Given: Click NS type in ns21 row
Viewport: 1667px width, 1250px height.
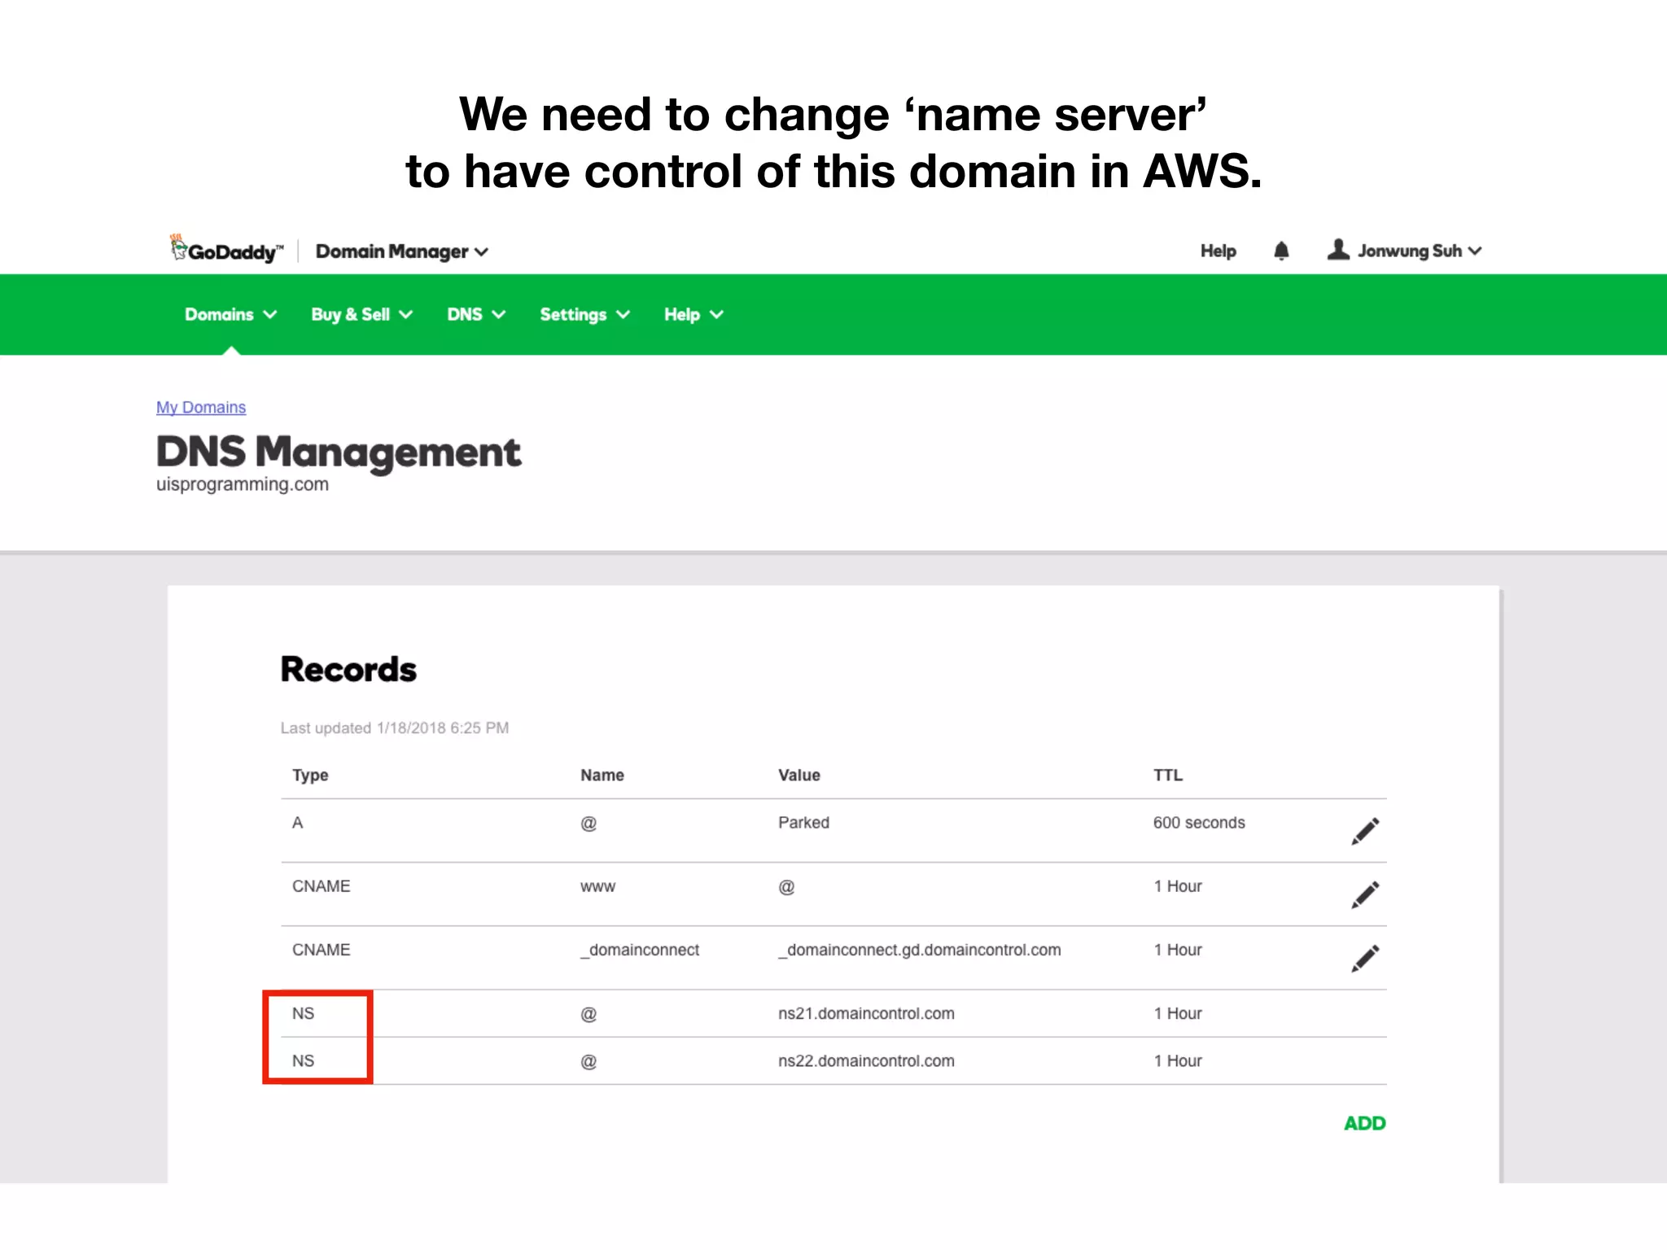Looking at the screenshot, I should [x=303, y=1013].
